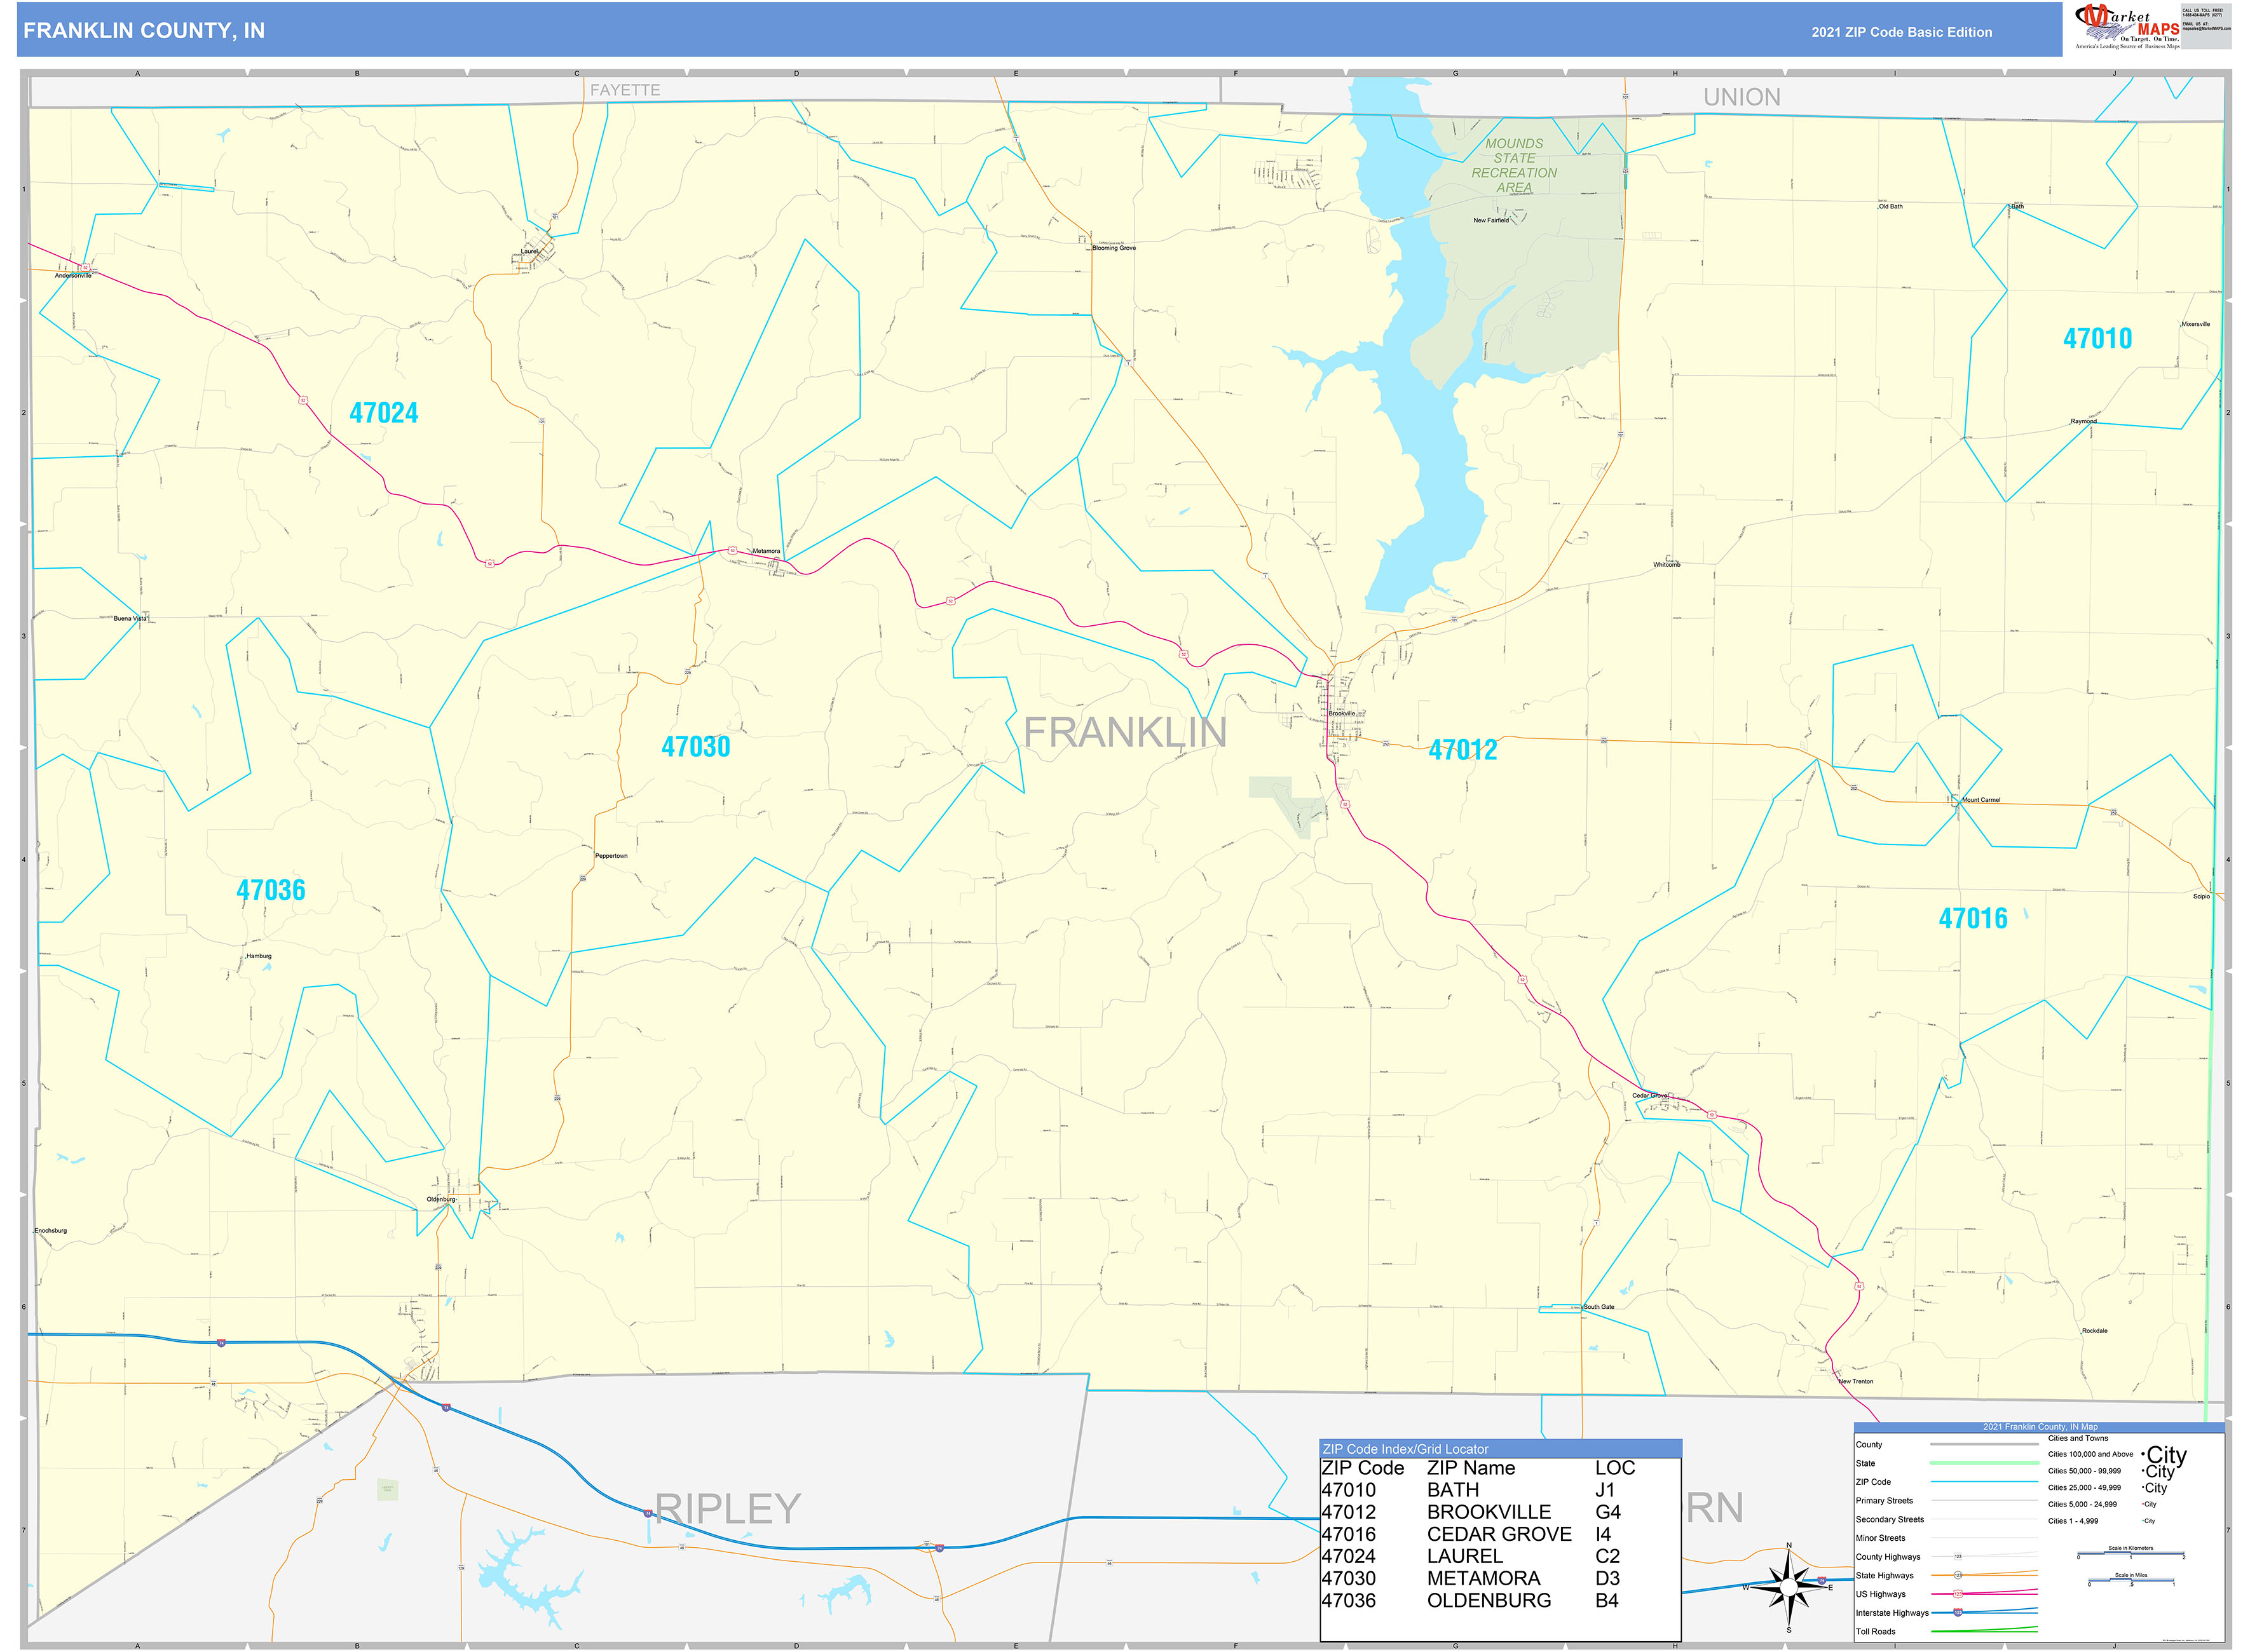Click the Buena Vista town label
The image size is (2243, 1652).
tap(130, 618)
